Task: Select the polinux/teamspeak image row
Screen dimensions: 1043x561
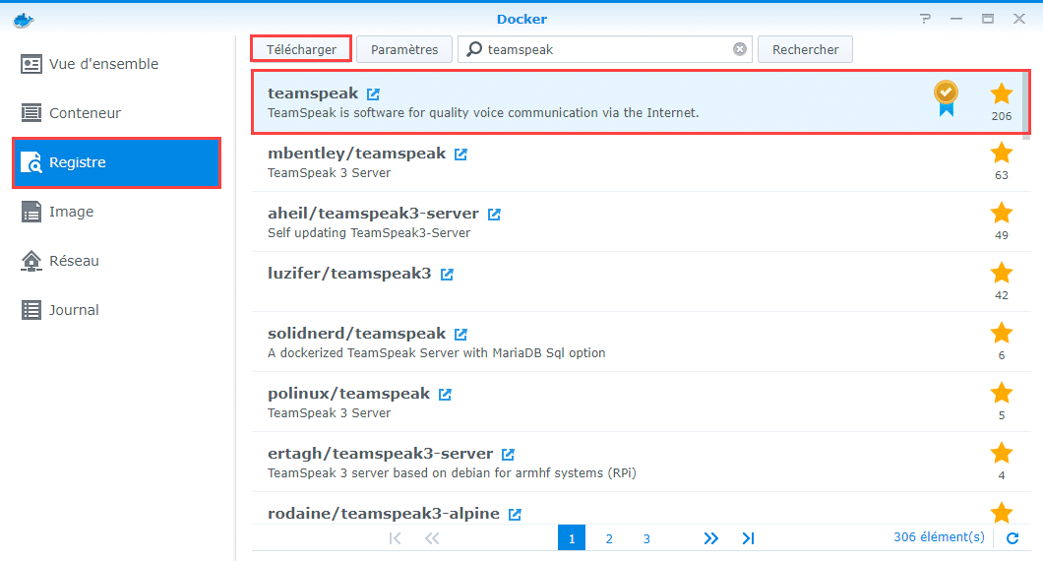Action: click(x=642, y=402)
